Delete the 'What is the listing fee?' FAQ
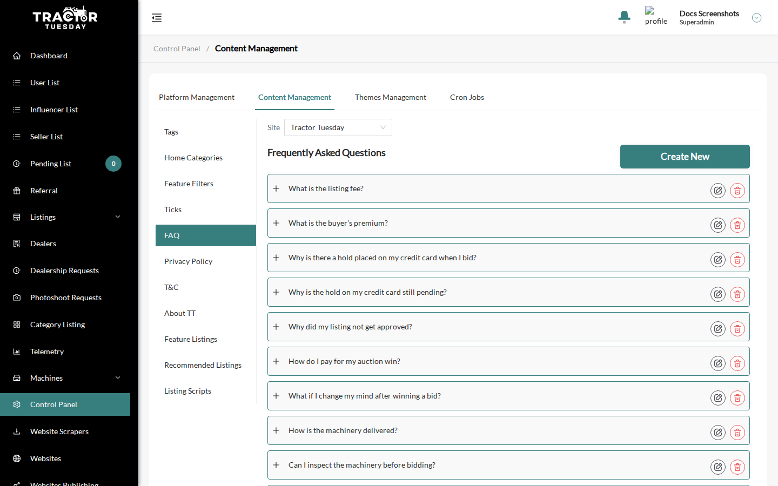This screenshot has height=486, width=778. 737,191
